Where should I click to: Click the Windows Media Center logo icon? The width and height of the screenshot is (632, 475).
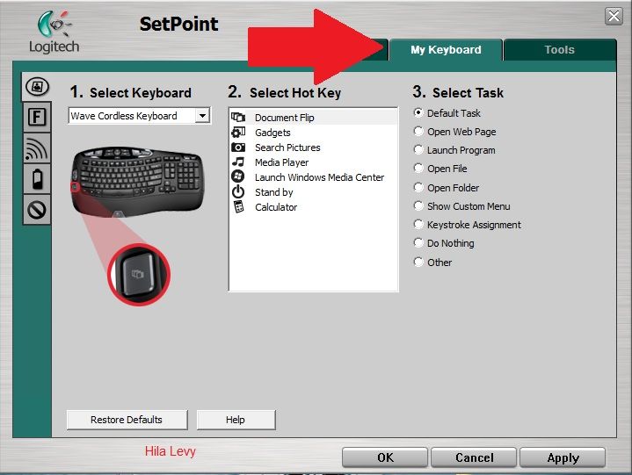pos(238,176)
